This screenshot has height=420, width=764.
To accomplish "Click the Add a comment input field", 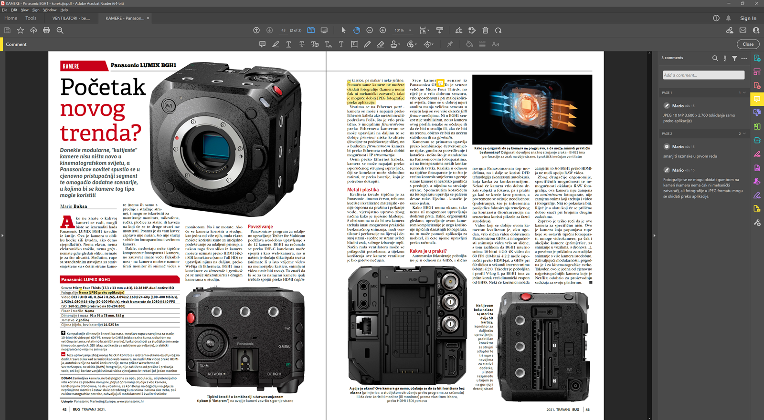I will click(x=703, y=75).
